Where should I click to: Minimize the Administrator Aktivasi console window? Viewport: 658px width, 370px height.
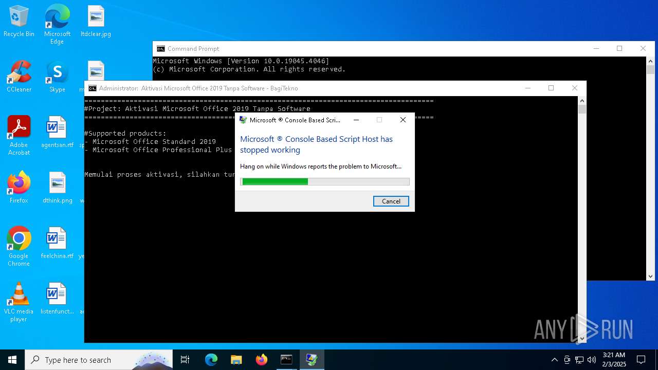pyautogui.click(x=527, y=88)
